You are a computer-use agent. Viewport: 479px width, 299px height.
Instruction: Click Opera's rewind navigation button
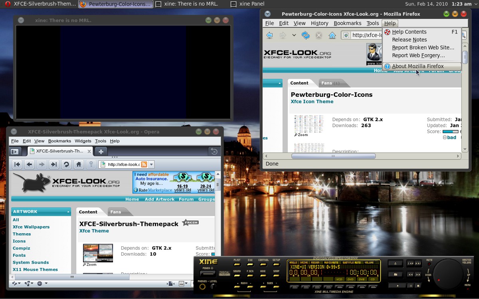[17, 164]
